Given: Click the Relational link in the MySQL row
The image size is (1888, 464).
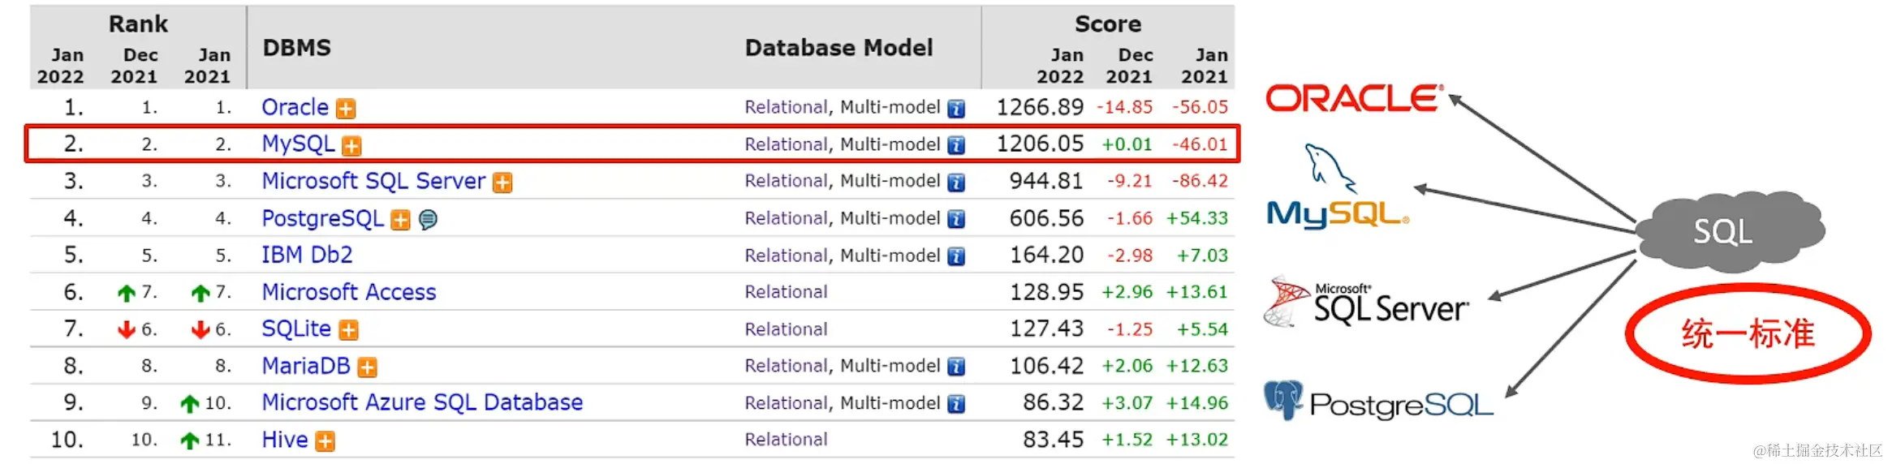Looking at the screenshot, I should [x=787, y=144].
